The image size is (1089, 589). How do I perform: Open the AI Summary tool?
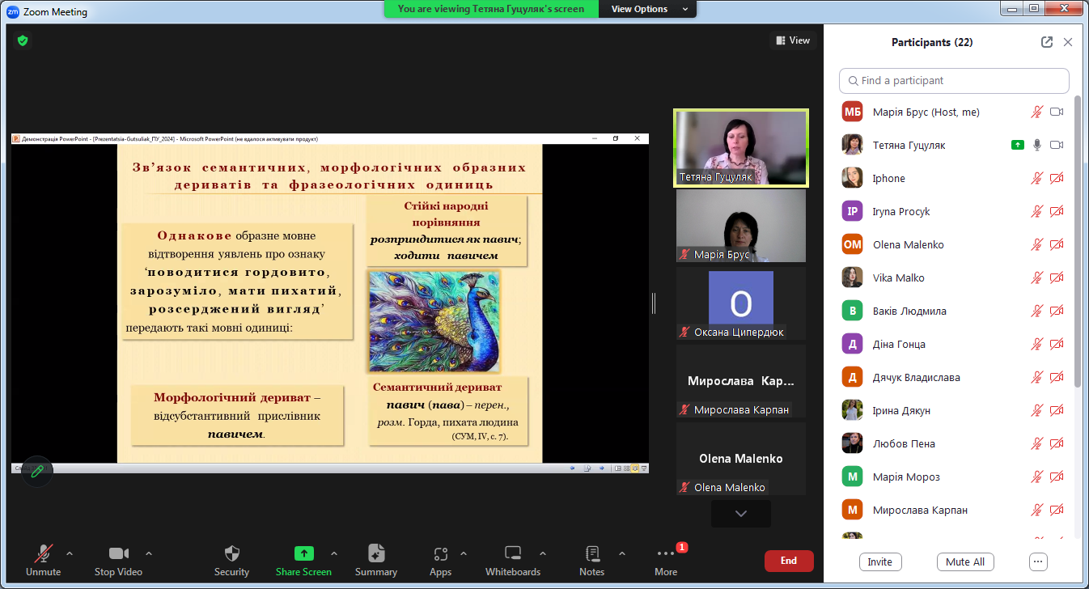point(376,554)
